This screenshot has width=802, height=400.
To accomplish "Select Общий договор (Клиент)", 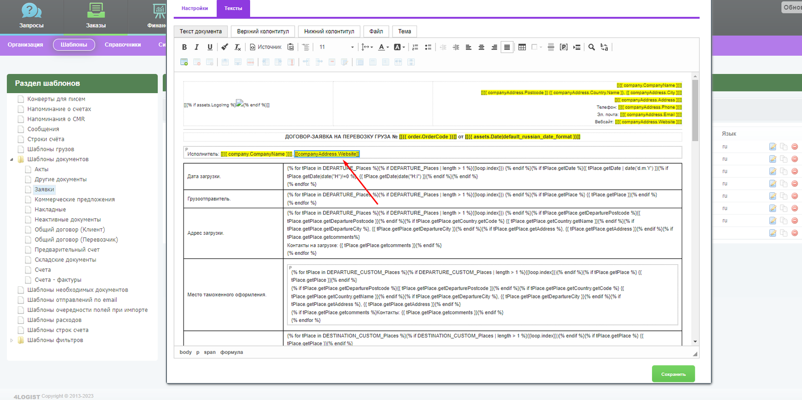I will click(x=70, y=229).
